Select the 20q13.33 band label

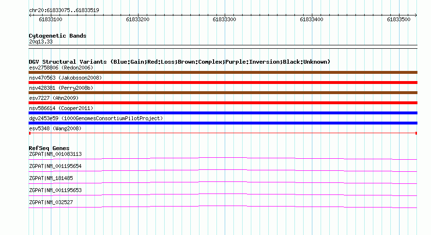coord(41,42)
